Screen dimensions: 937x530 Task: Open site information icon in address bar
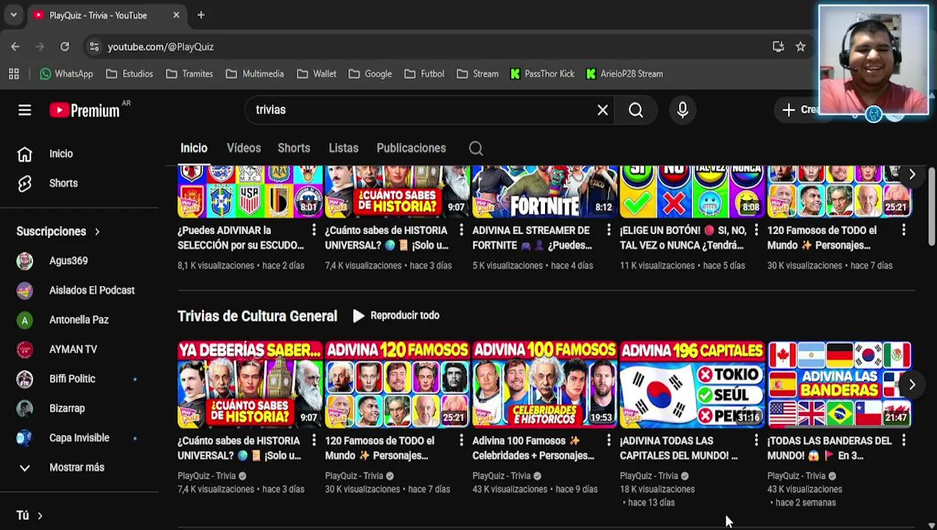(x=94, y=46)
